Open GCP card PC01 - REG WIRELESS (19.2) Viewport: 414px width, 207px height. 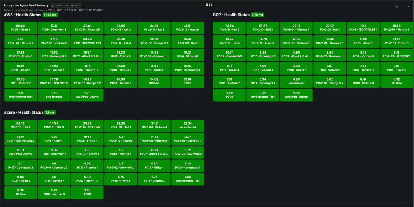point(363,28)
